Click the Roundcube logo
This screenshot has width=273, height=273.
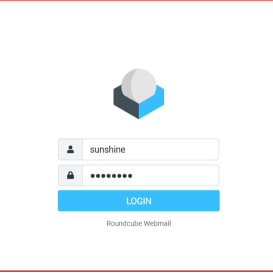pyautogui.click(x=139, y=94)
